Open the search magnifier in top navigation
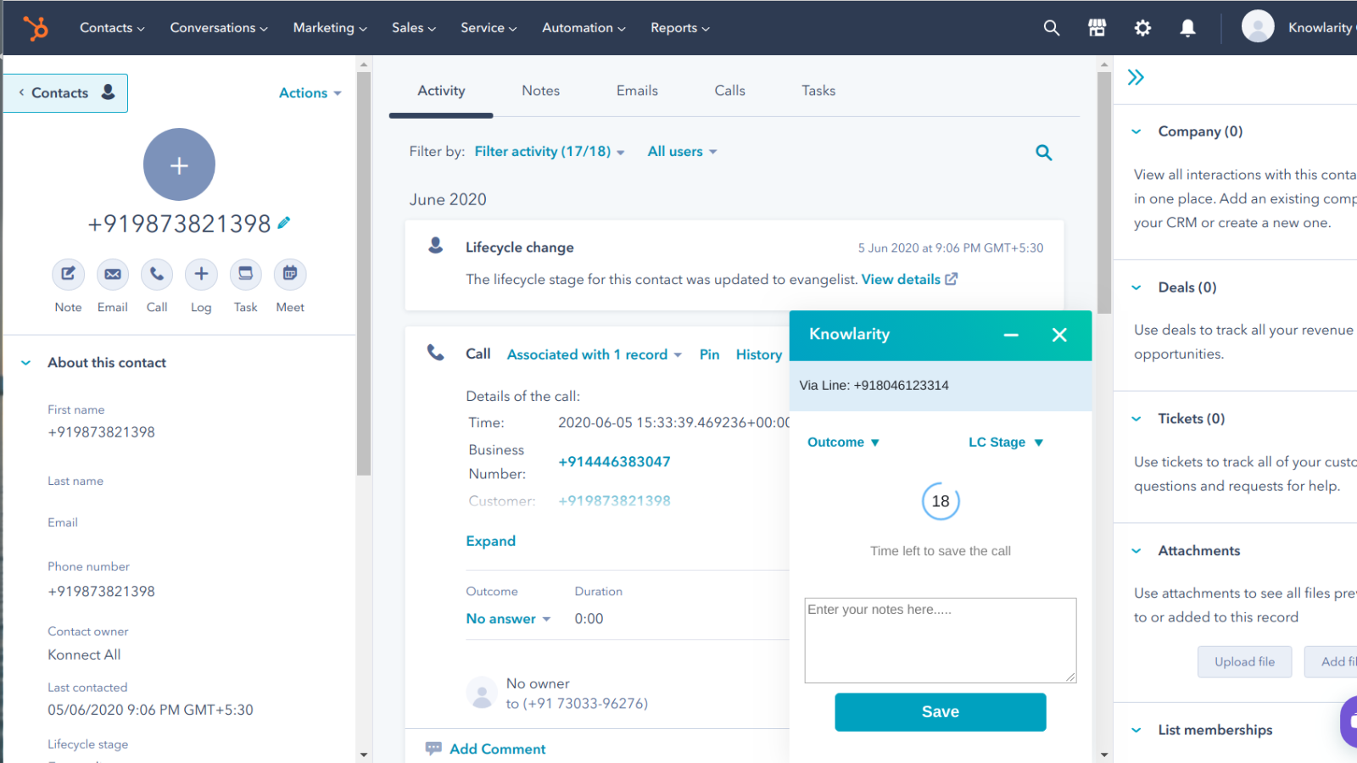The image size is (1357, 763). tap(1051, 28)
